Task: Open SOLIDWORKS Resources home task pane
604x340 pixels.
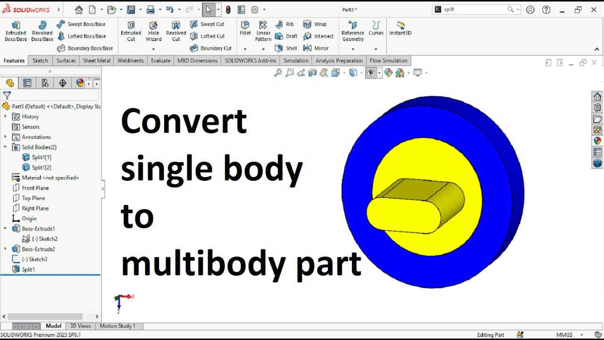Action: pos(597,96)
